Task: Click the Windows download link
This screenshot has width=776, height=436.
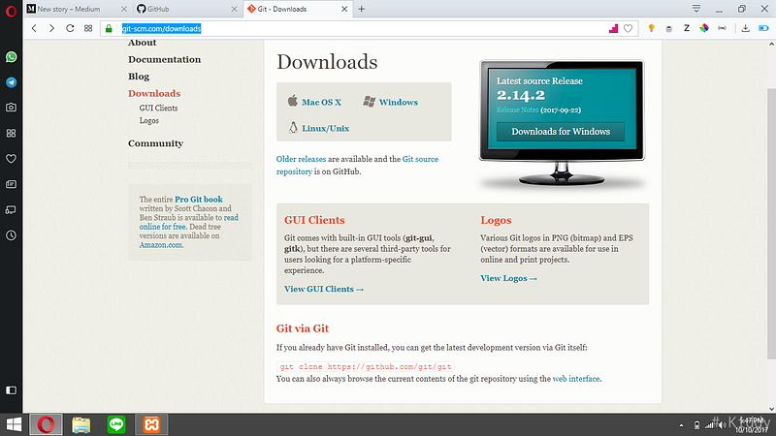Action: tap(399, 103)
